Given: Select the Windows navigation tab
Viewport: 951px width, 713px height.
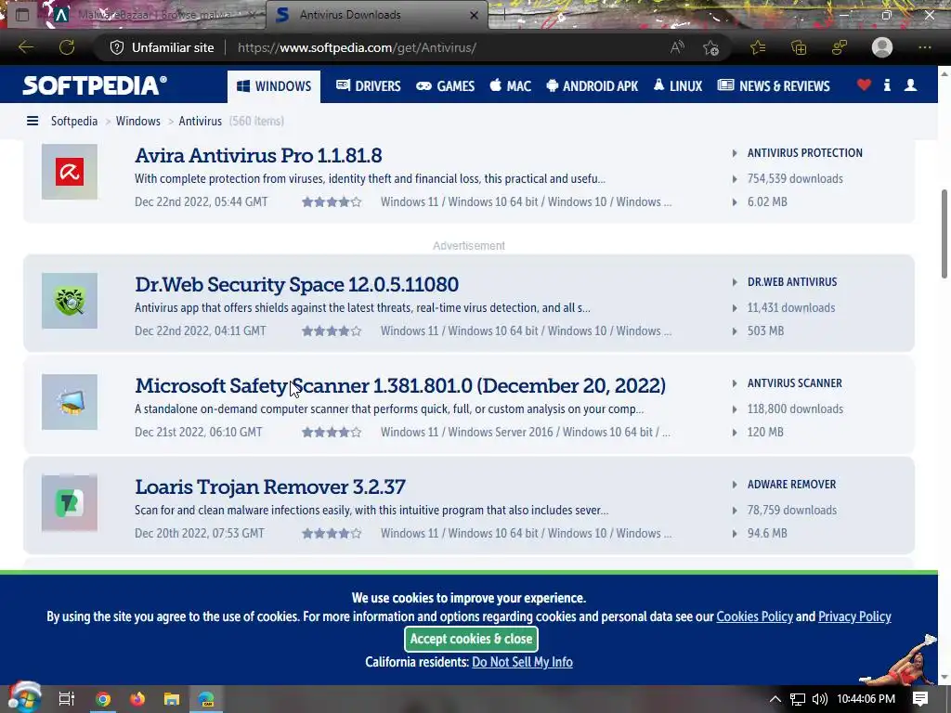Looking at the screenshot, I should coord(274,86).
